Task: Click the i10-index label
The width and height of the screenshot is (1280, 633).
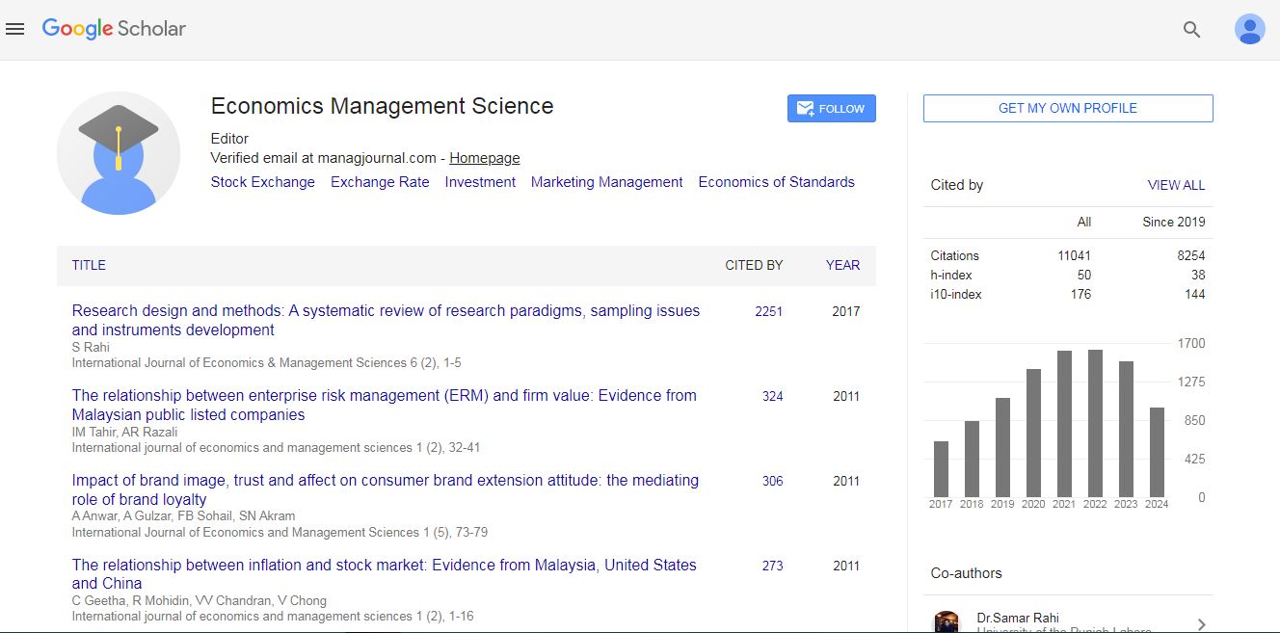Action: 956,294
